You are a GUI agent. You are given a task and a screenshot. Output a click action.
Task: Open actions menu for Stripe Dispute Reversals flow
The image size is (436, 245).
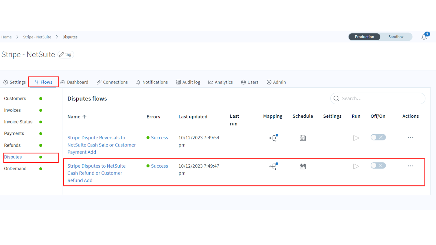point(411,138)
